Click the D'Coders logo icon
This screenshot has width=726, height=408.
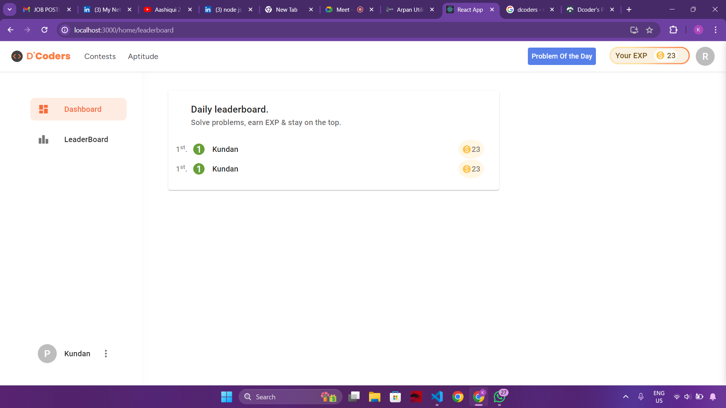point(17,56)
